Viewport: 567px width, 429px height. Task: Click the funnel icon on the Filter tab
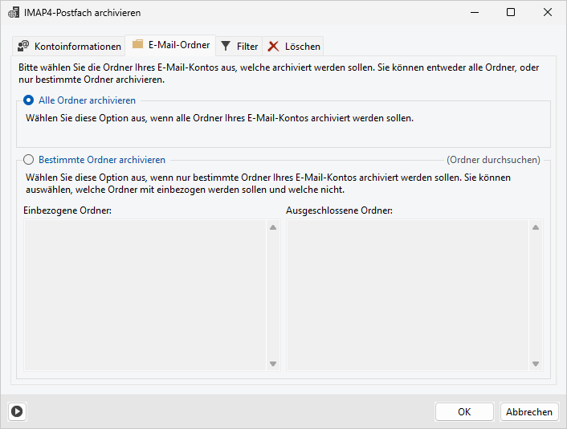pos(226,47)
